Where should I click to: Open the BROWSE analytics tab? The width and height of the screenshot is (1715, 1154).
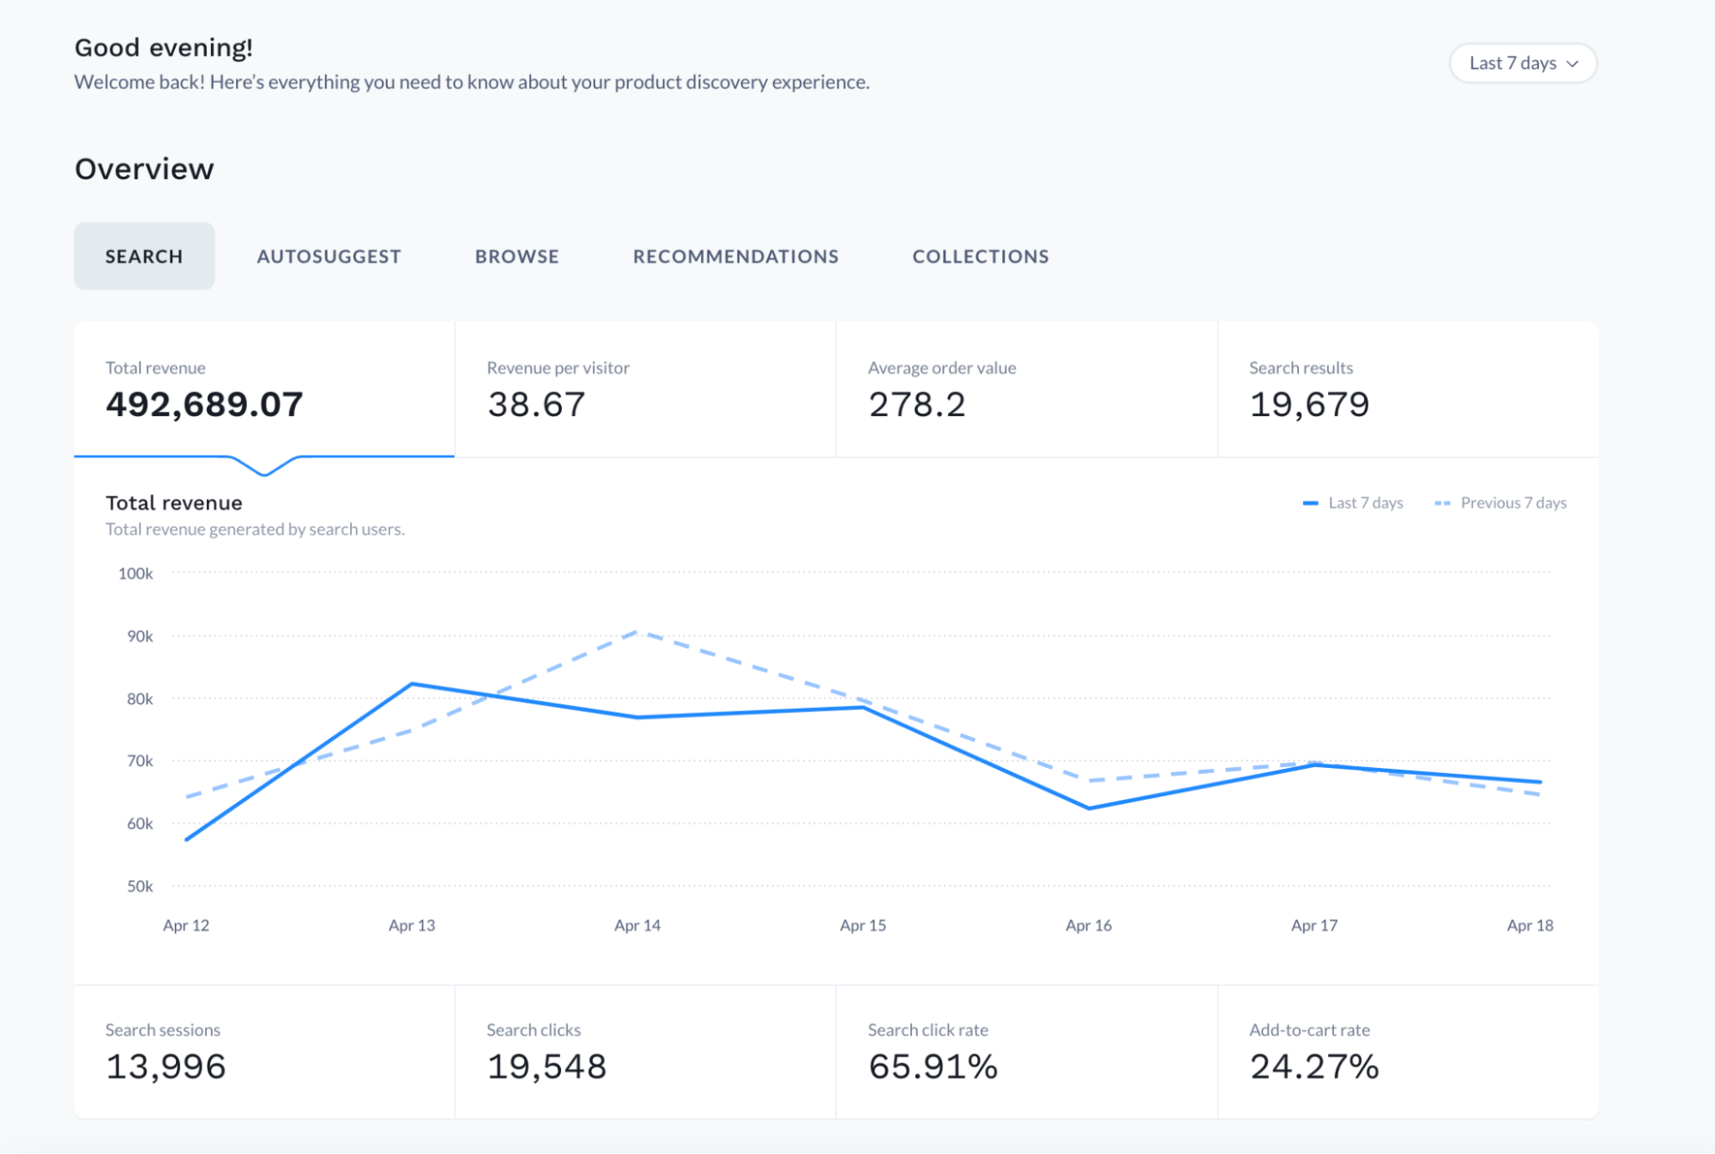click(x=516, y=256)
